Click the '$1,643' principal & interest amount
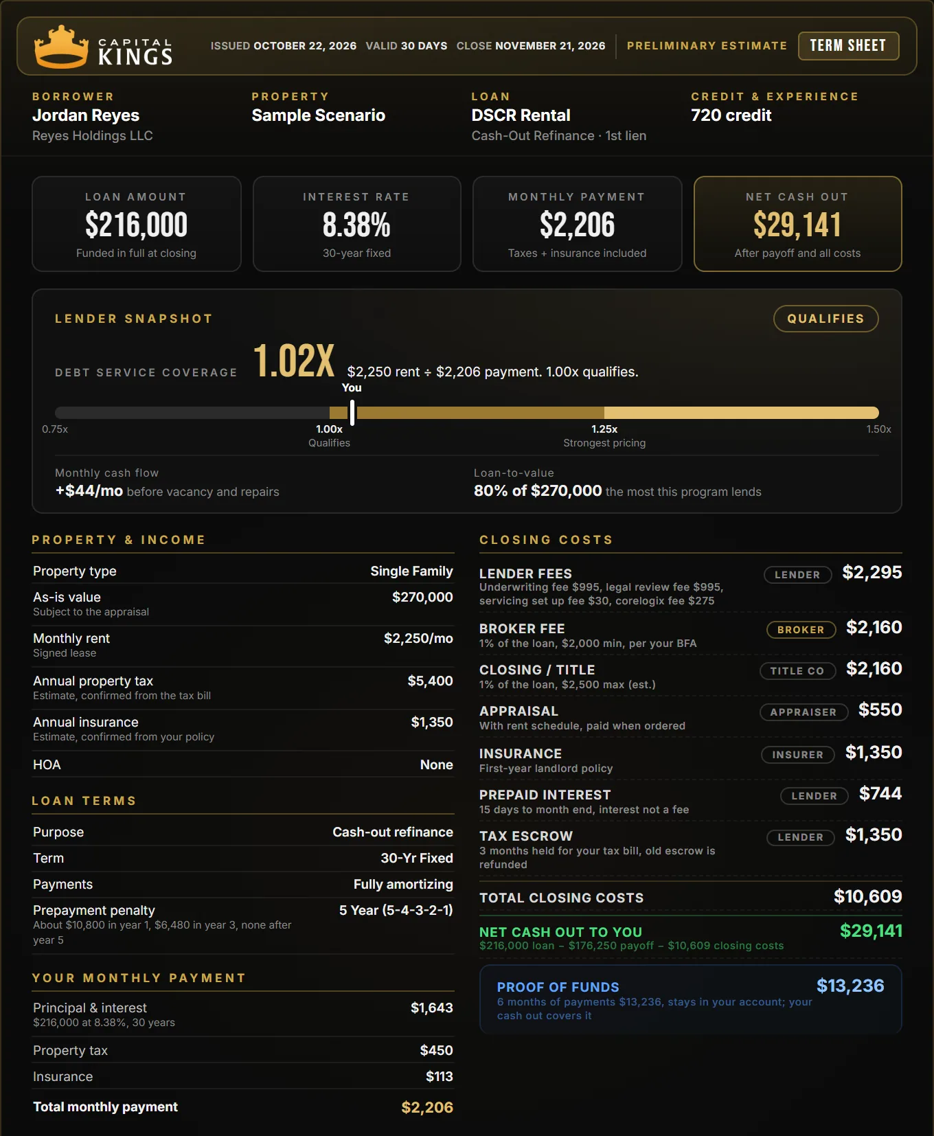The image size is (934, 1136). (432, 1008)
